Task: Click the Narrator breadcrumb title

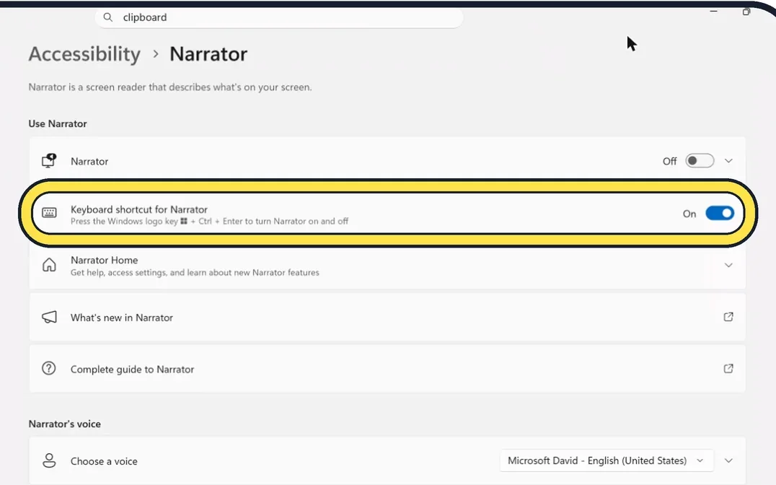Action: 208,54
